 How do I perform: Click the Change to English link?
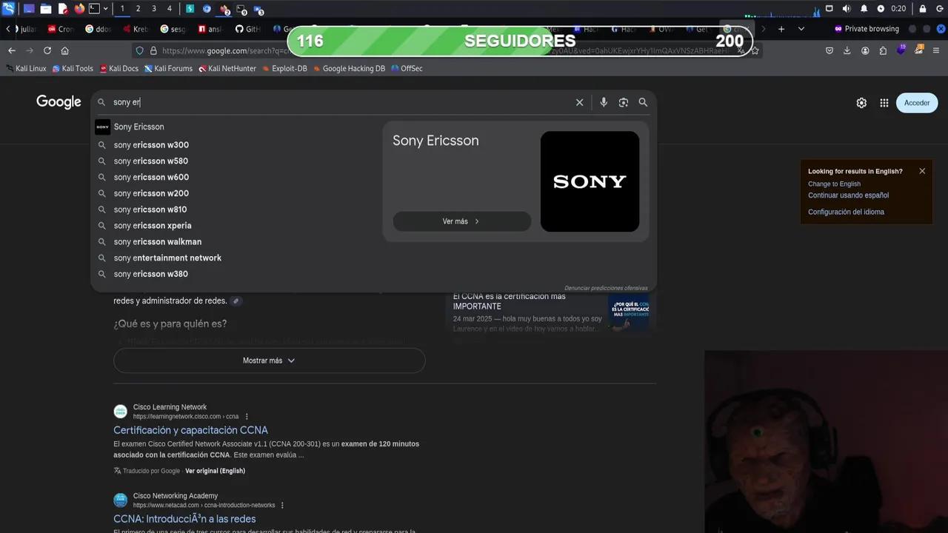coord(834,184)
